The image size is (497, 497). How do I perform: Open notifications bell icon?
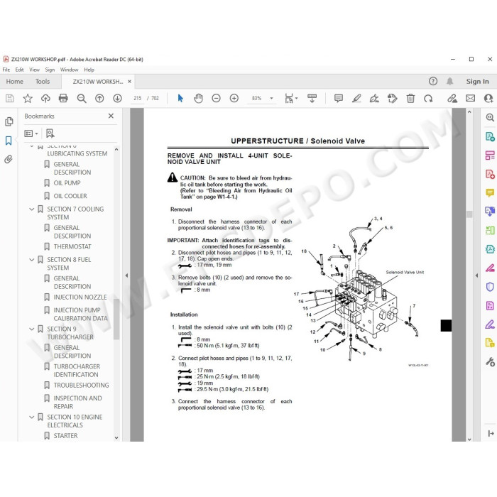point(449,82)
